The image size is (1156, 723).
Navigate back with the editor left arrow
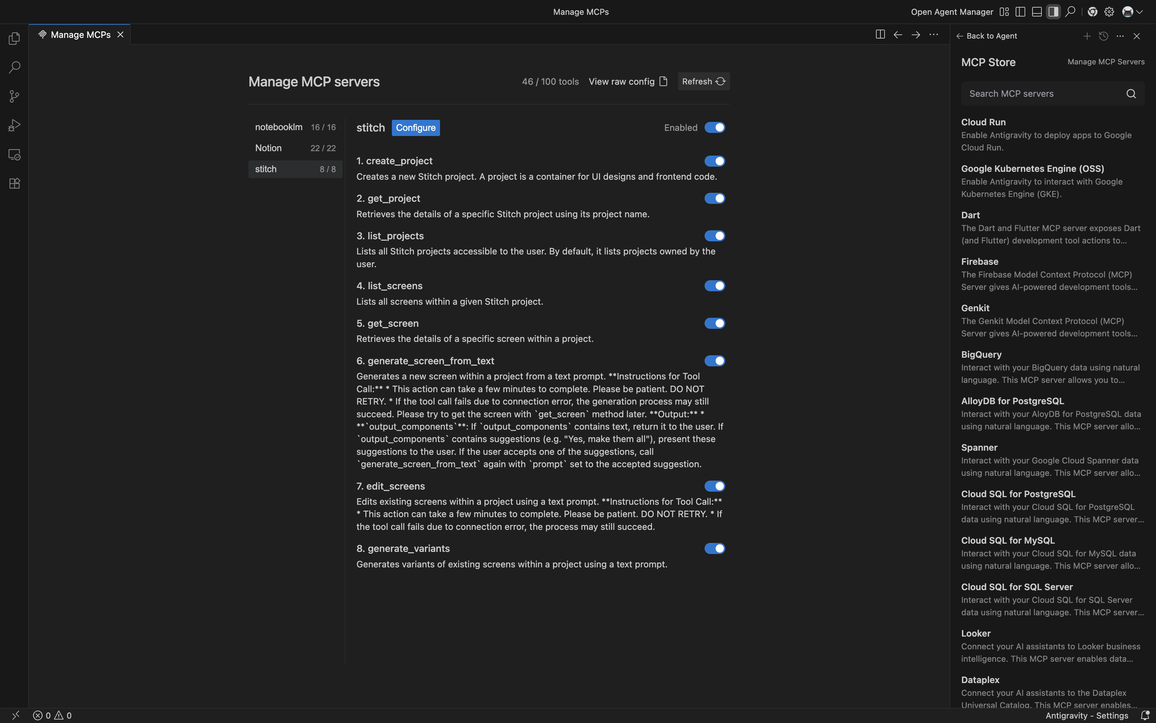click(x=898, y=34)
